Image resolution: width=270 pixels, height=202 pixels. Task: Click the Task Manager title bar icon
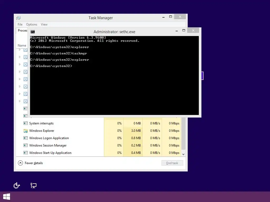pos(18,18)
